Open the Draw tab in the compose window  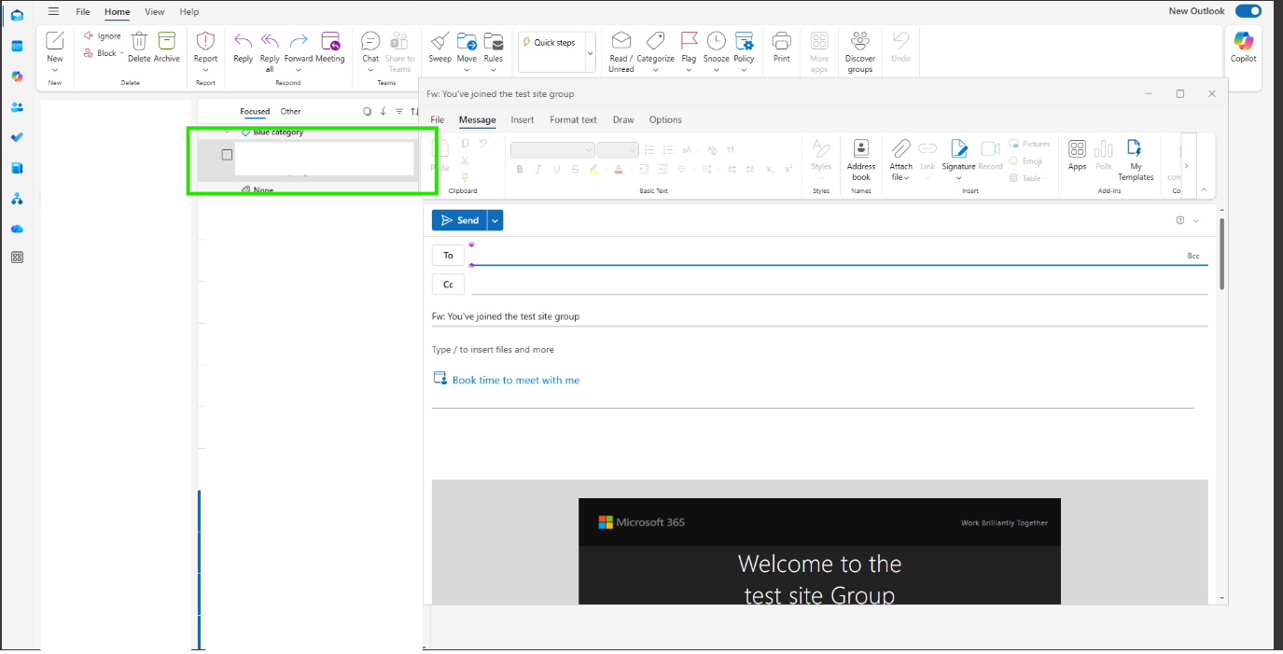click(x=623, y=119)
